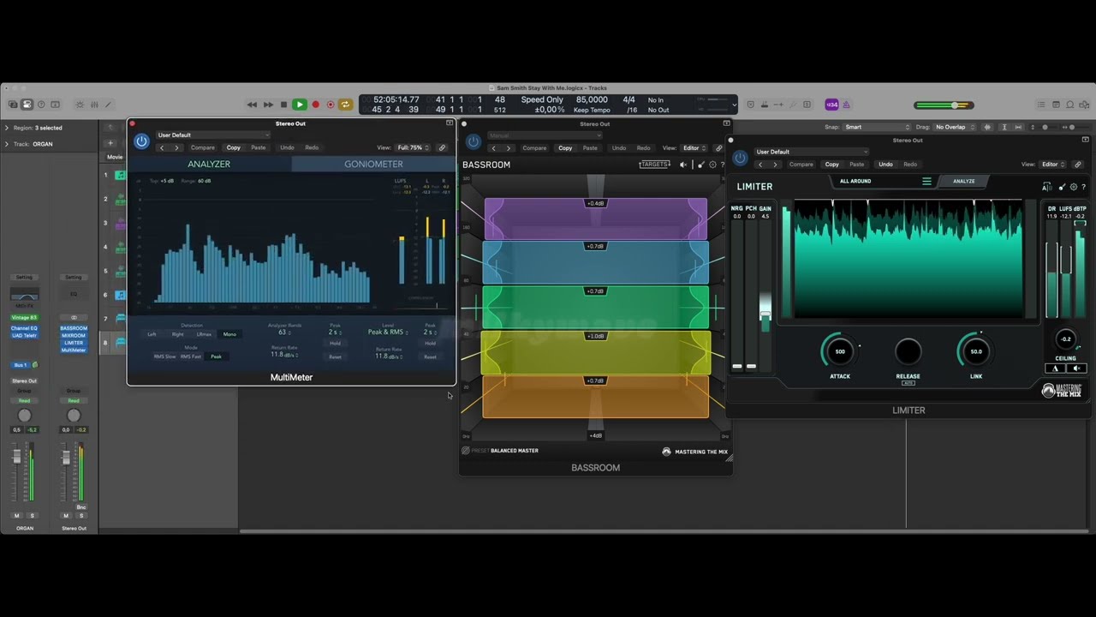Click the Limiter RELEASE knob
1096x617 pixels.
tap(908, 351)
